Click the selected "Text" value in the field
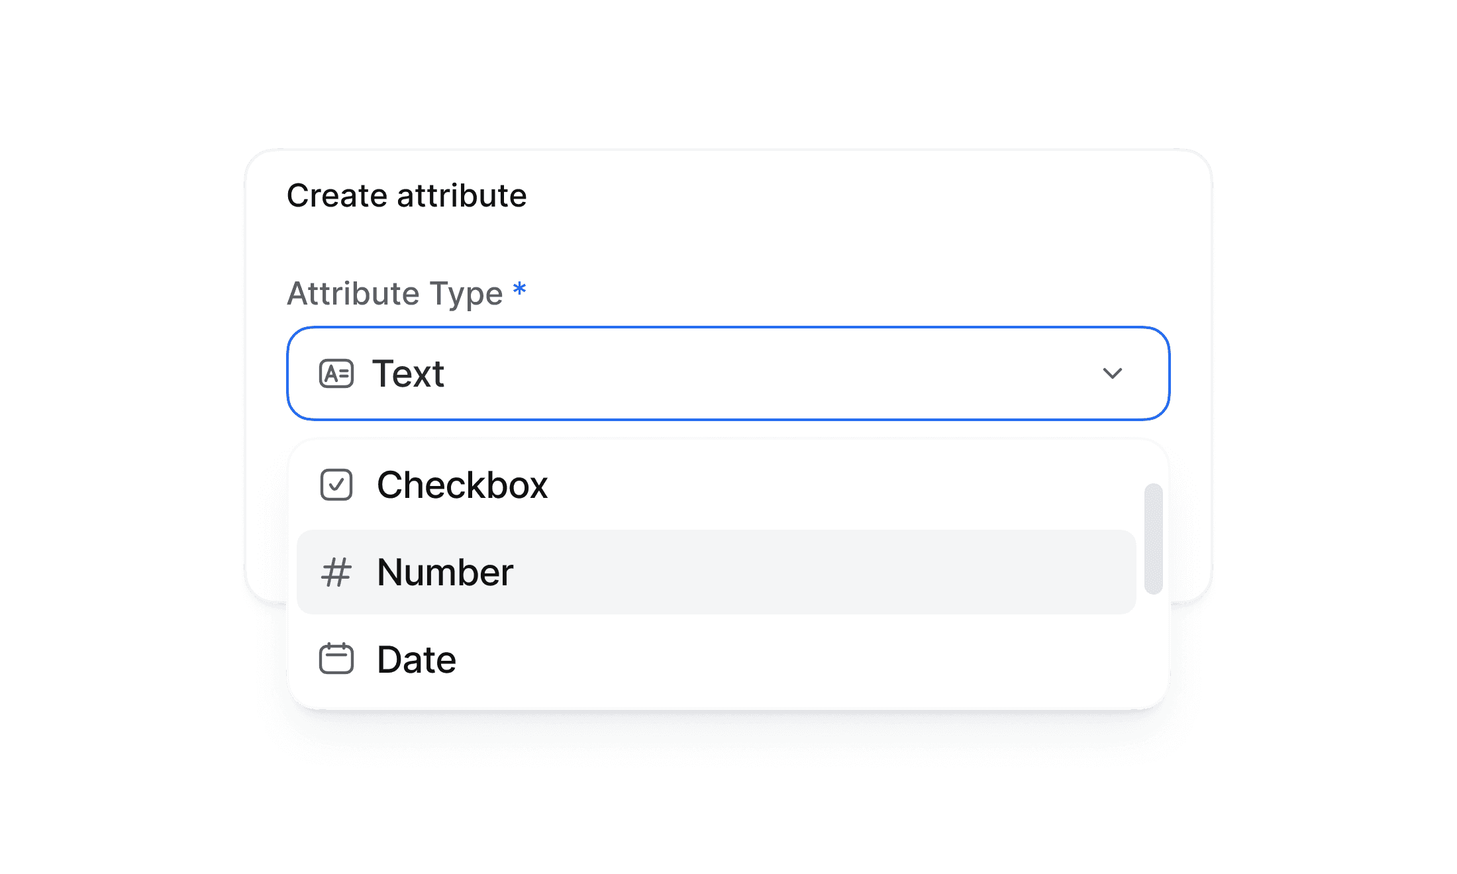Viewport: 1457px width, 874px height. [x=408, y=373]
